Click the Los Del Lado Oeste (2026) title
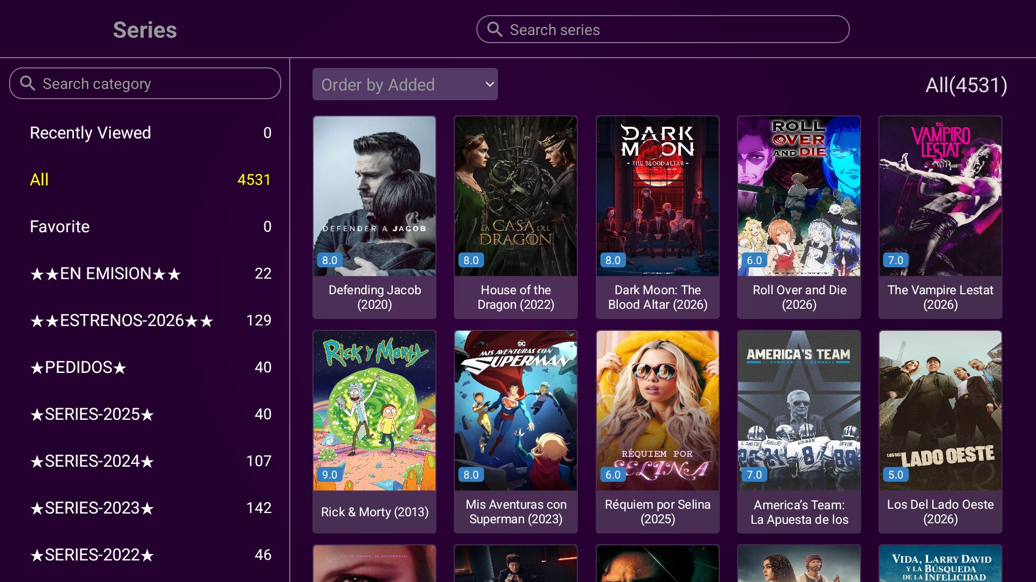1036x582 pixels. pos(940,511)
